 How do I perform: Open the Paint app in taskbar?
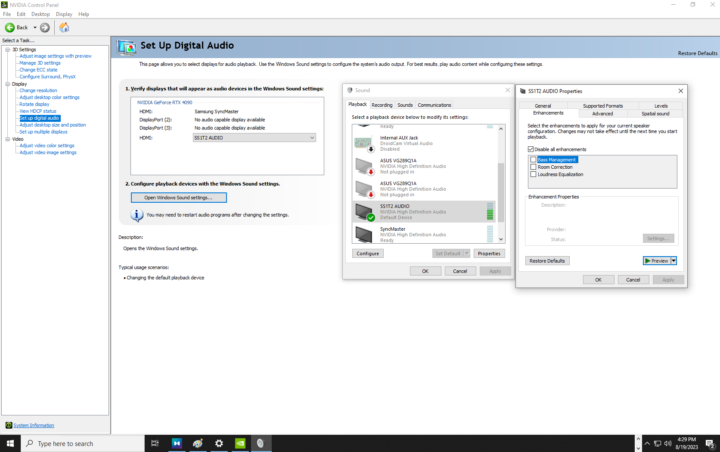click(198, 443)
